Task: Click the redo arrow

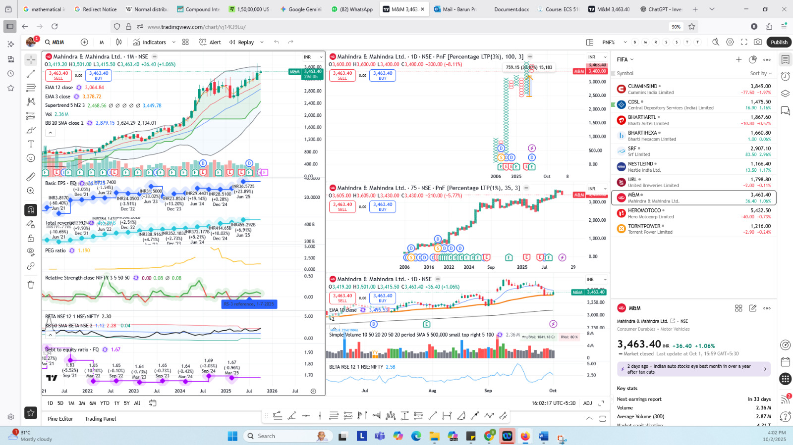Action: (x=290, y=42)
